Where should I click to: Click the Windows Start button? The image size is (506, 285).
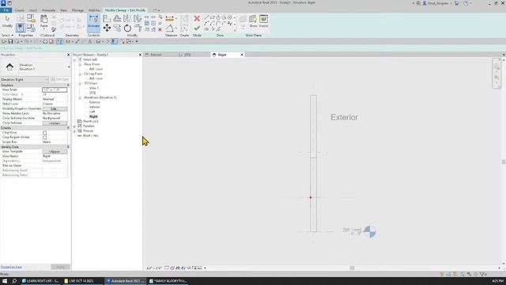click(x=5, y=281)
